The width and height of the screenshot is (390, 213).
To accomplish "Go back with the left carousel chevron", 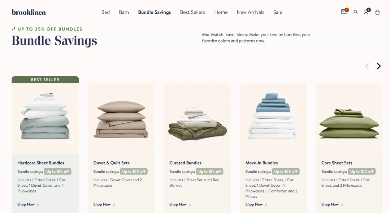I will [x=367, y=66].
